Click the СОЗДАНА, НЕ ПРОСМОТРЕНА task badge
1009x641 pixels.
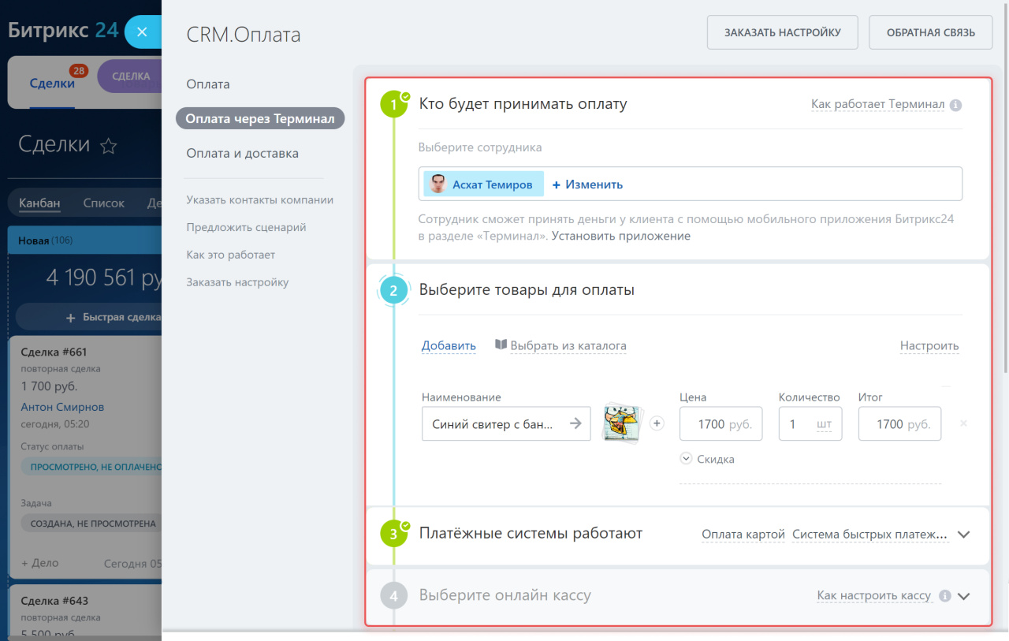point(91,523)
